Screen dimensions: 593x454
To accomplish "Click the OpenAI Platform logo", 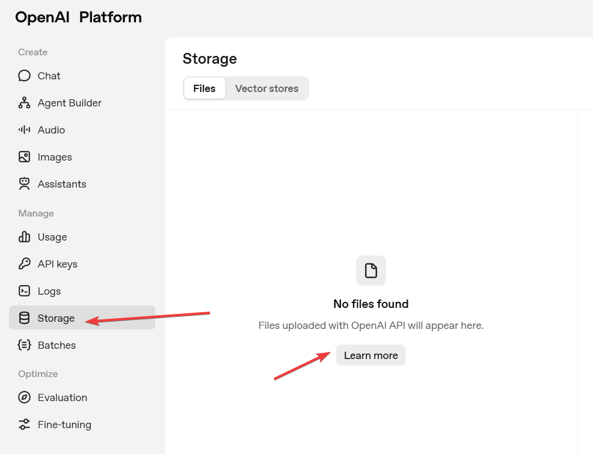I will point(78,17).
